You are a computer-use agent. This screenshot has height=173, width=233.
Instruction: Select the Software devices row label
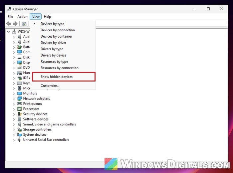coord(36,119)
